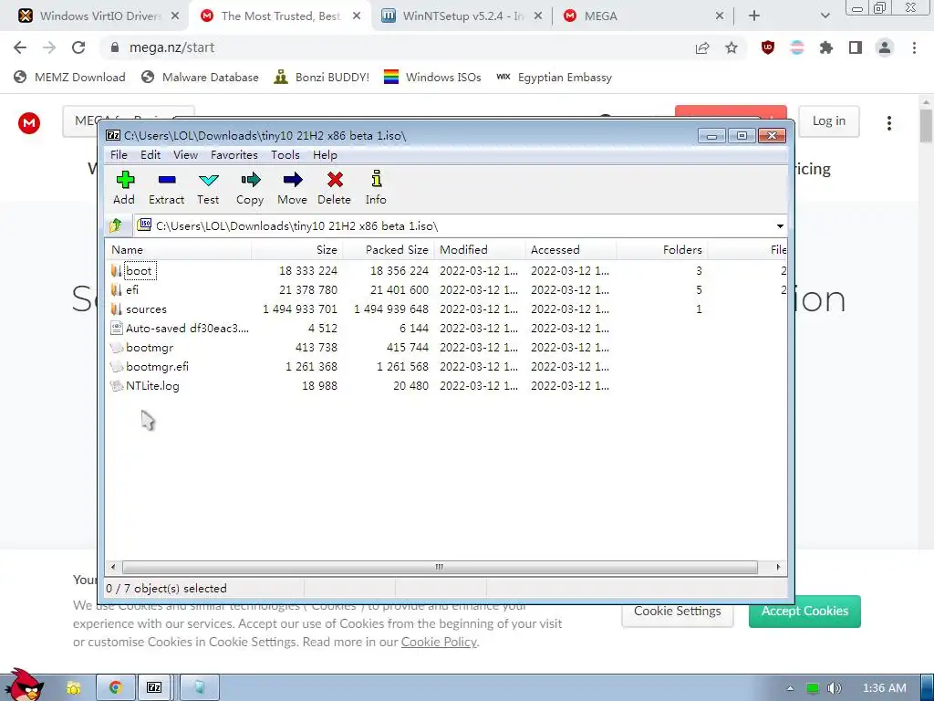934x701 pixels.
Task: Toggle Chrome side panel icon
Action: (856, 47)
